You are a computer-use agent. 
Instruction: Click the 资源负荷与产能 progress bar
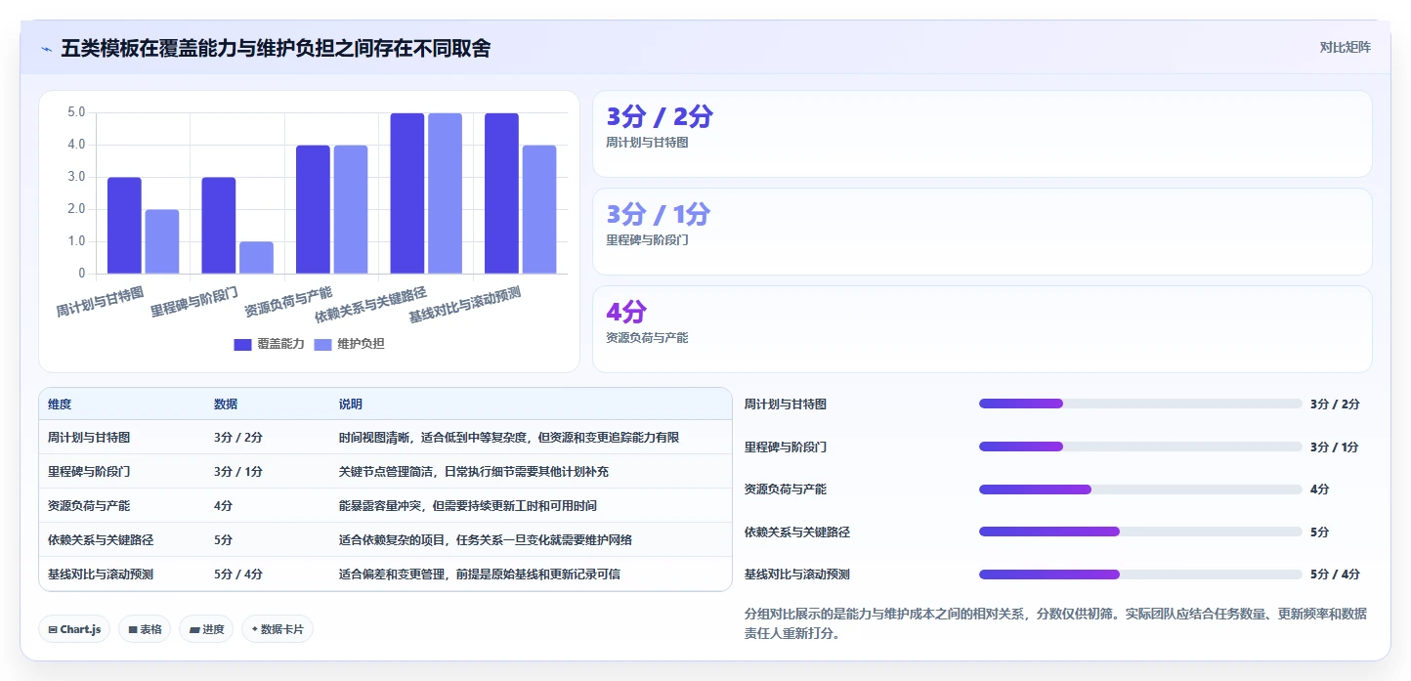1140,489
